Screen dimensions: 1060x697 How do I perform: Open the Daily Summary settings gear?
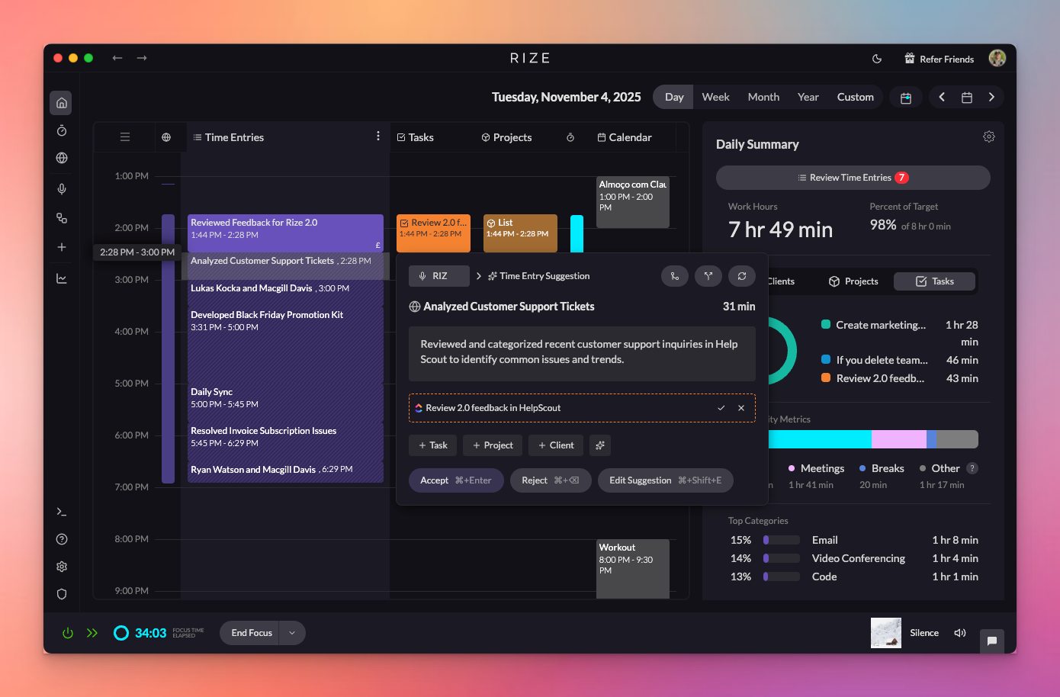tap(989, 137)
